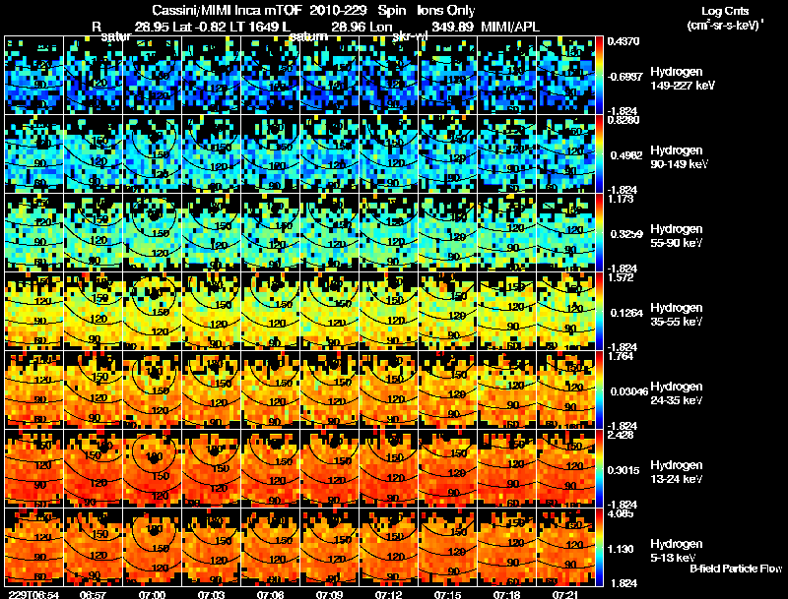
Task: Click the colorbar for 90-149 keV row
Action: pyautogui.click(x=599, y=153)
